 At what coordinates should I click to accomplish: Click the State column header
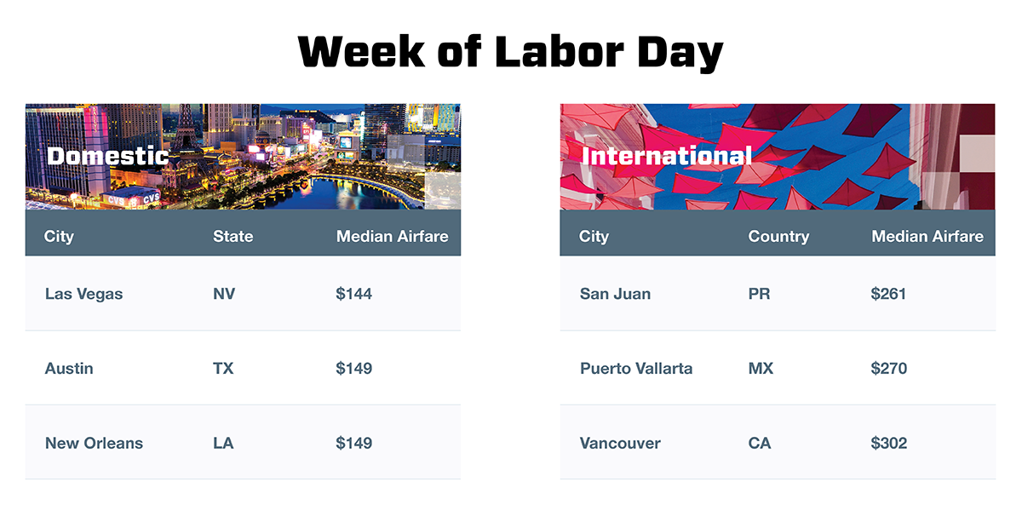coord(233,236)
